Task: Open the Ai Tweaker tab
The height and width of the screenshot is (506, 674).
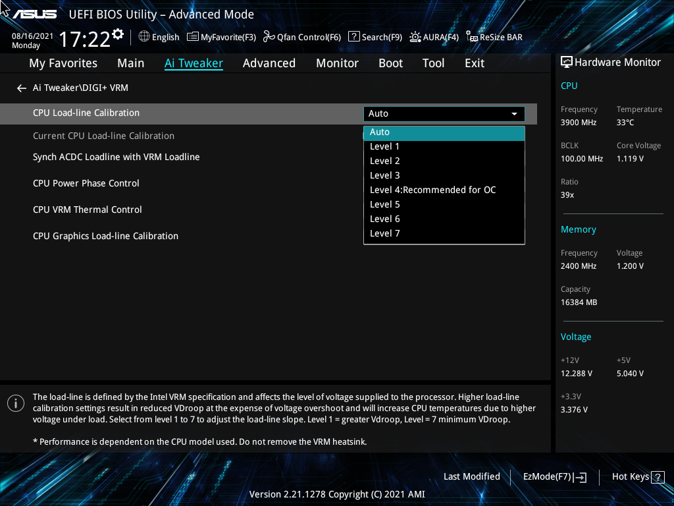Action: click(x=194, y=63)
